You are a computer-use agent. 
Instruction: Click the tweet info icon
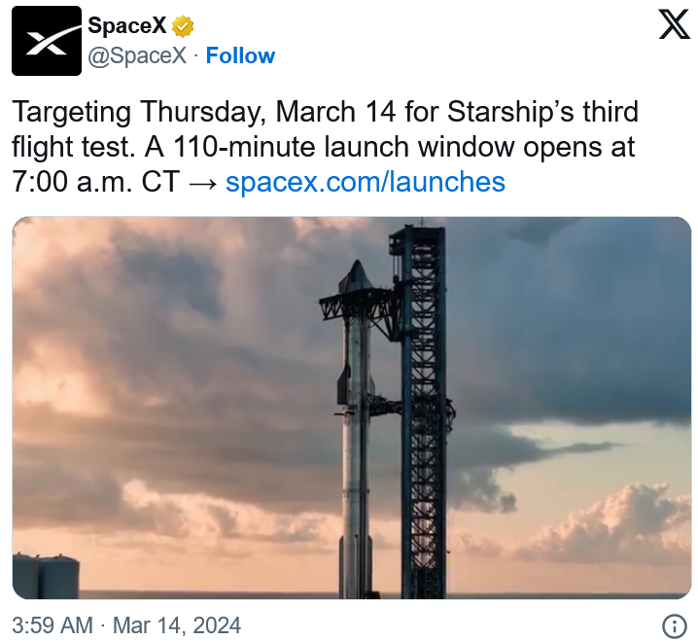coord(675,625)
